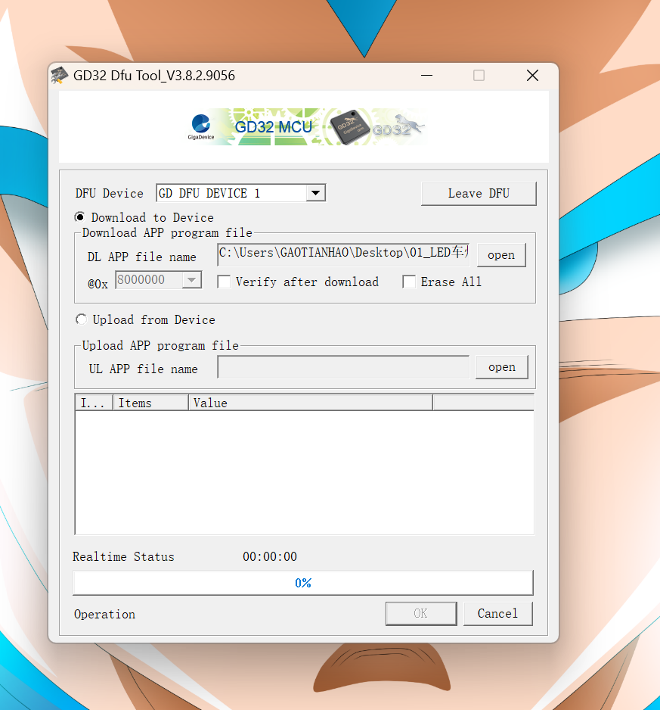Click open next to DL APP file name
660x710 pixels.
click(501, 255)
